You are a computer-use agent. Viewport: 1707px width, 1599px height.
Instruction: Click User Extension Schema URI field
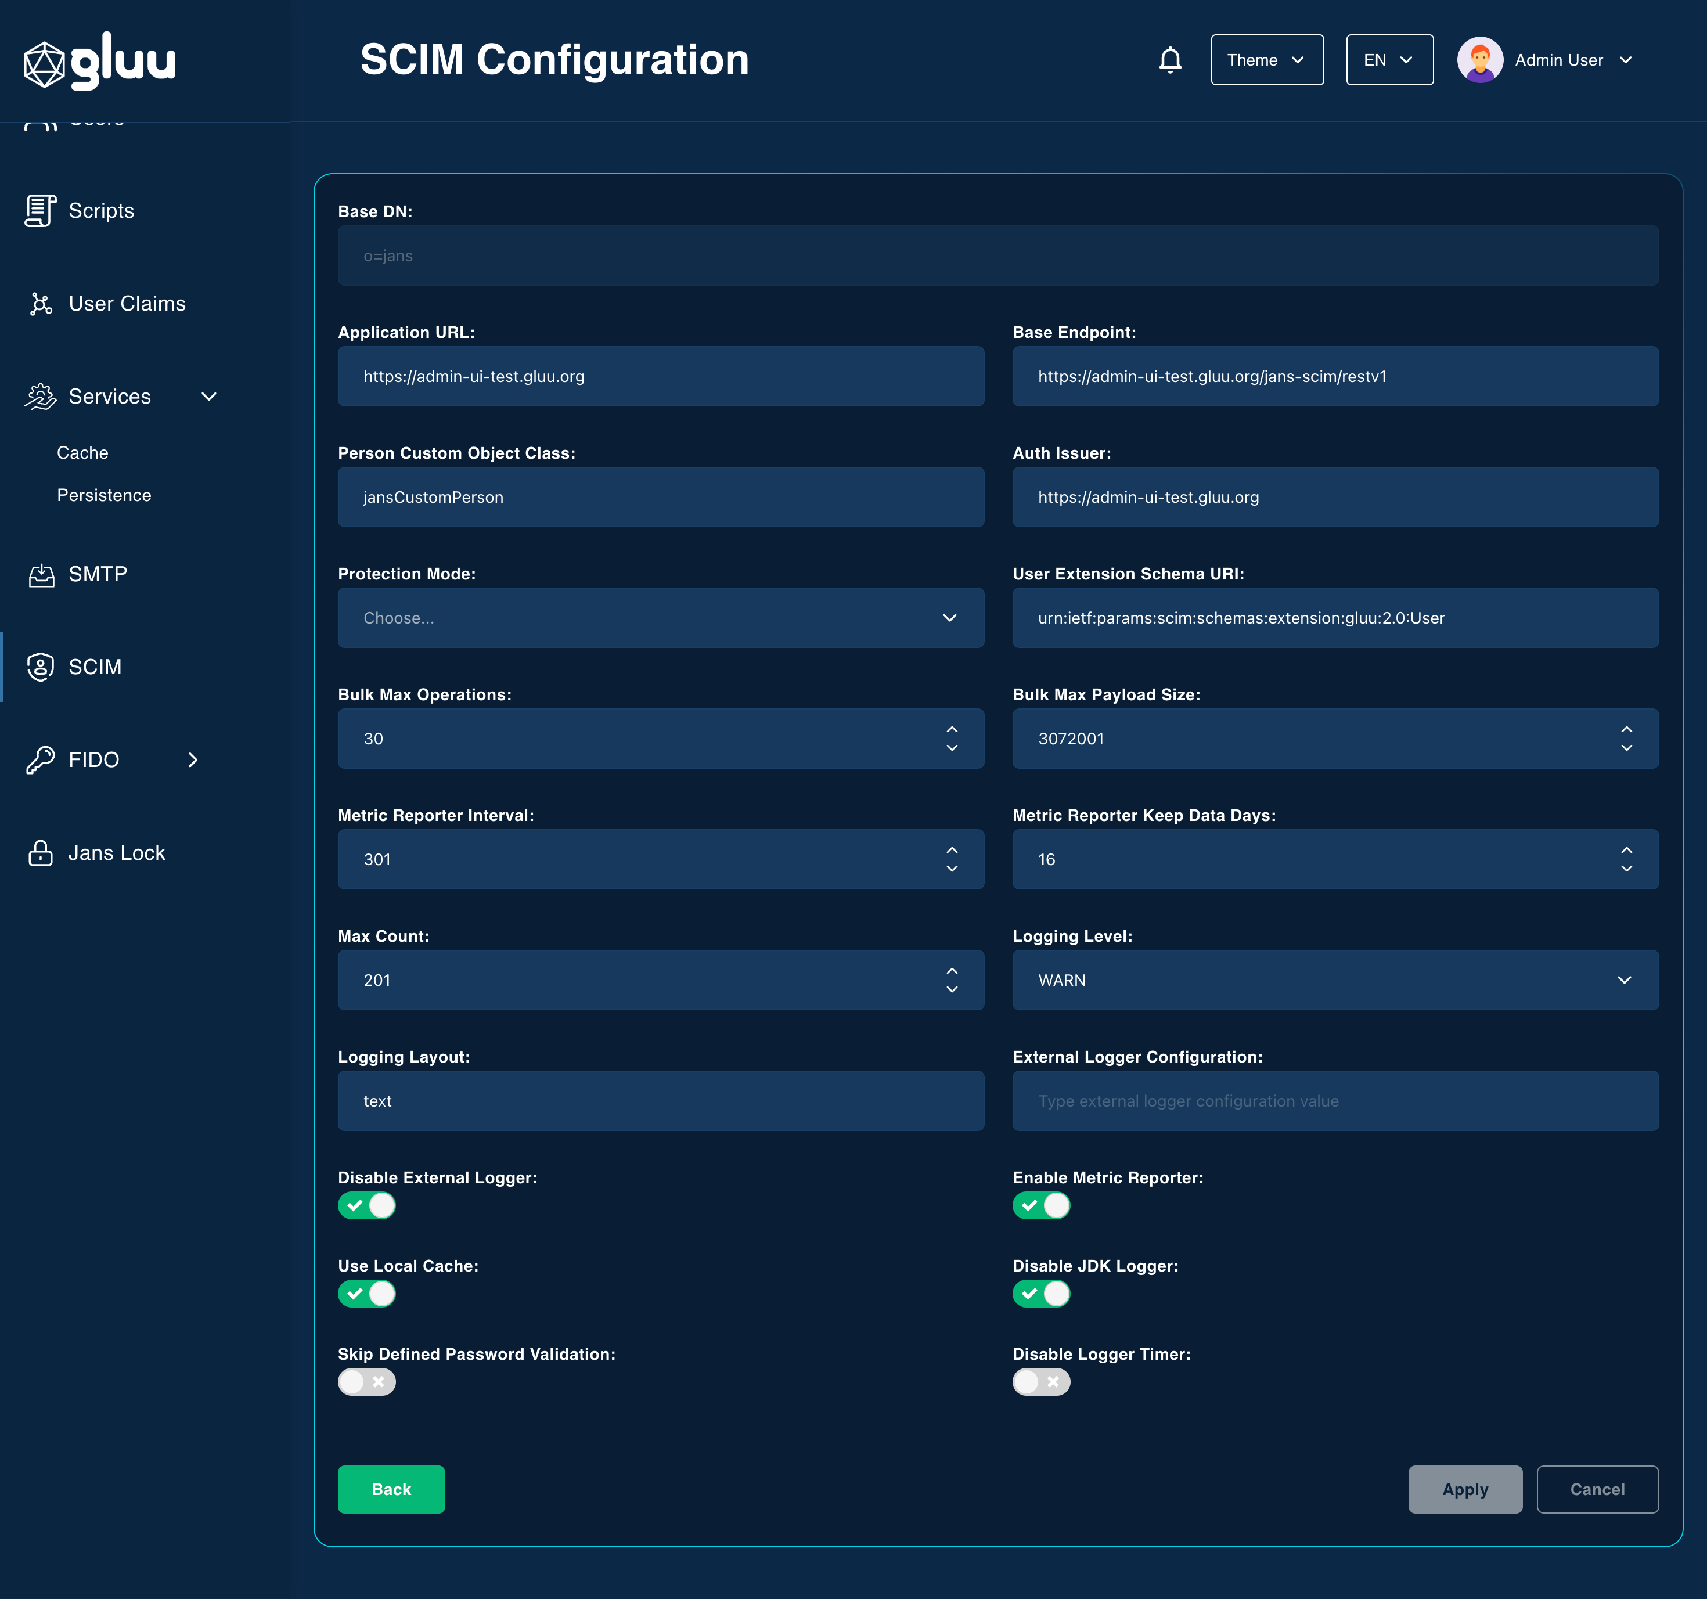coord(1335,618)
